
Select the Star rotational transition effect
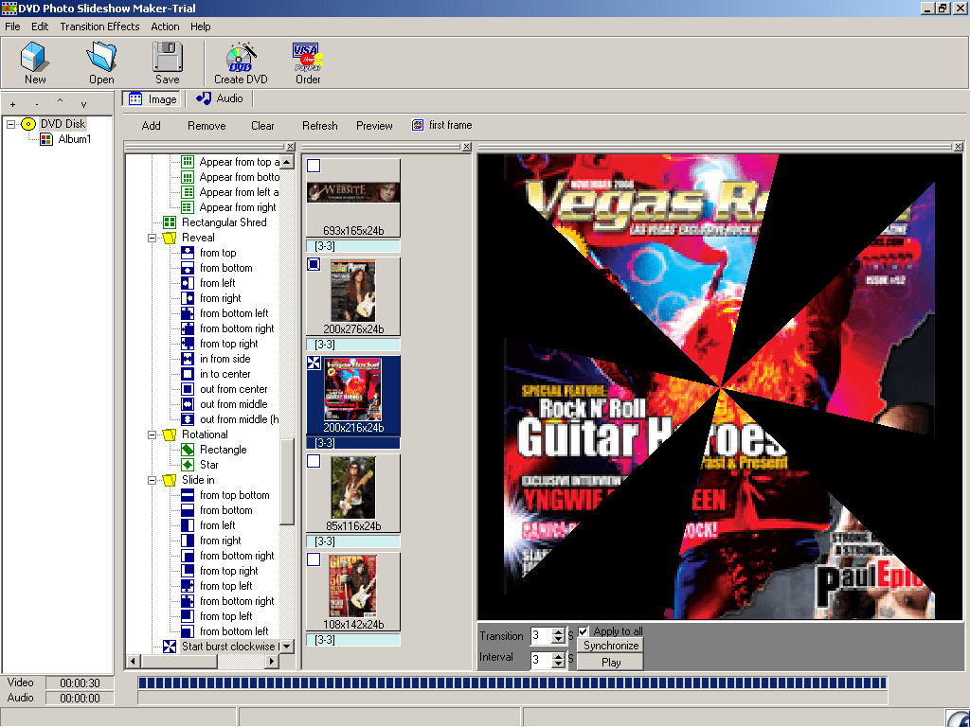[210, 465]
